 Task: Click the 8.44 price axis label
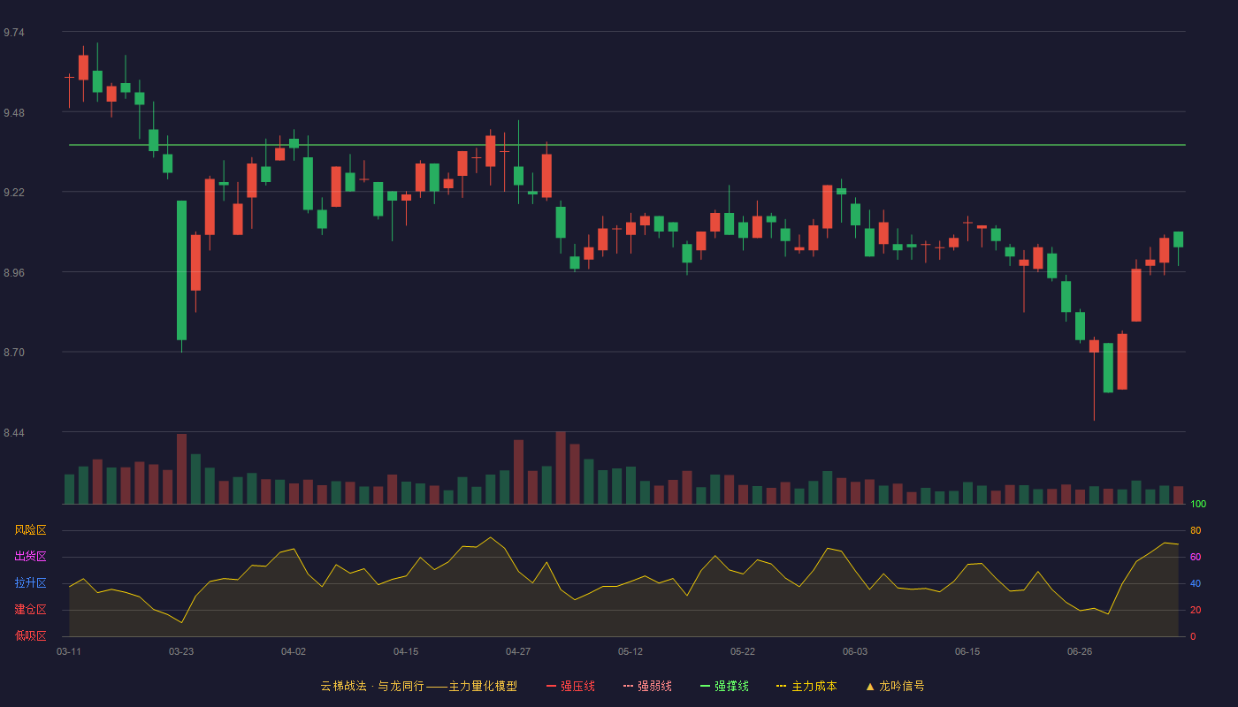pyautogui.click(x=14, y=433)
